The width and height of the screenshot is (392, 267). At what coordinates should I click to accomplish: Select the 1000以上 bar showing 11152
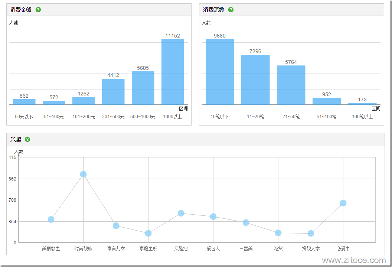pyautogui.click(x=173, y=72)
